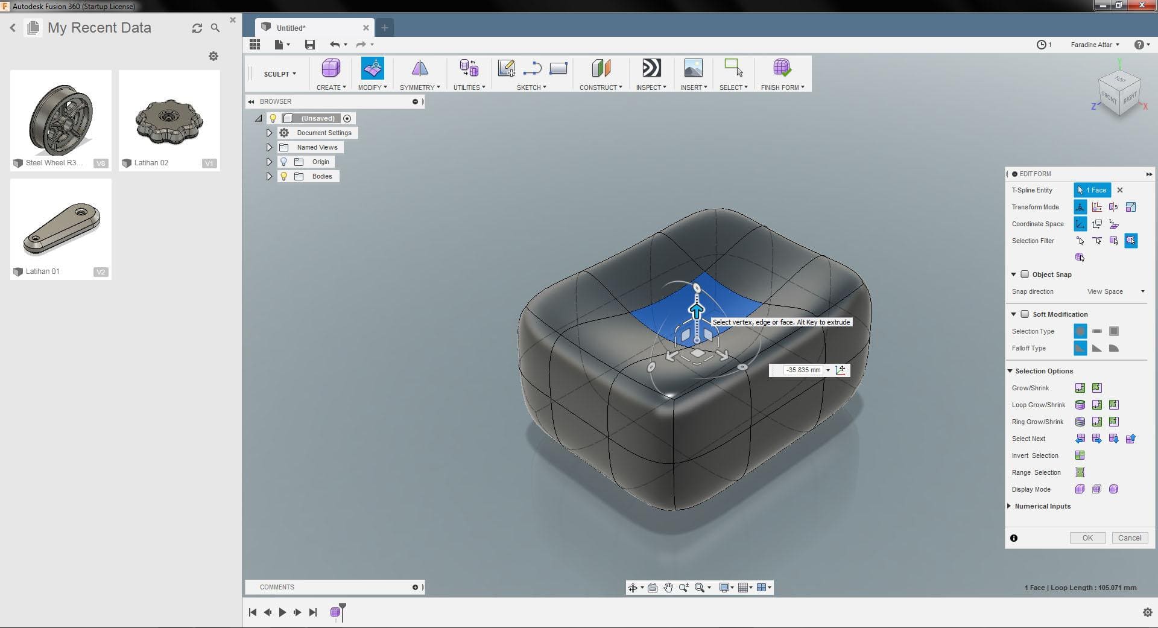Click the Utilities toolbar icon
1158x628 pixels.
tap(469, 68)
